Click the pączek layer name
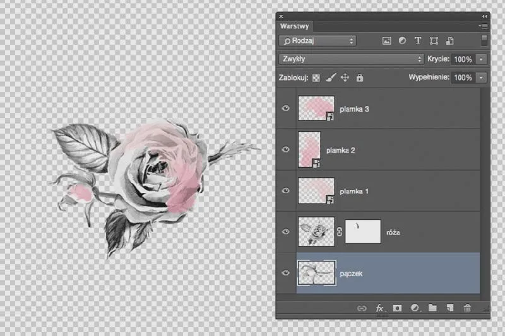Viewport: 505px width, 336px height. point(351,274)
